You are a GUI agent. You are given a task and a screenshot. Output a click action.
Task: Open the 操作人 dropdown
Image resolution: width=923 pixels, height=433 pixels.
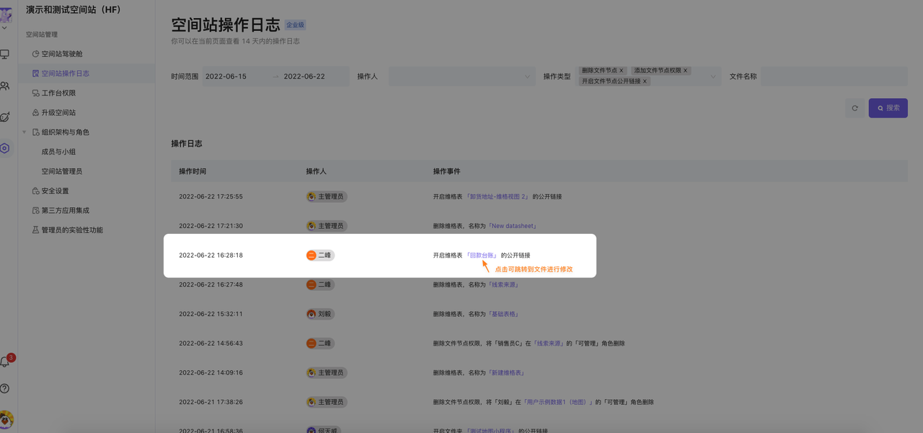tap(461, 76)
